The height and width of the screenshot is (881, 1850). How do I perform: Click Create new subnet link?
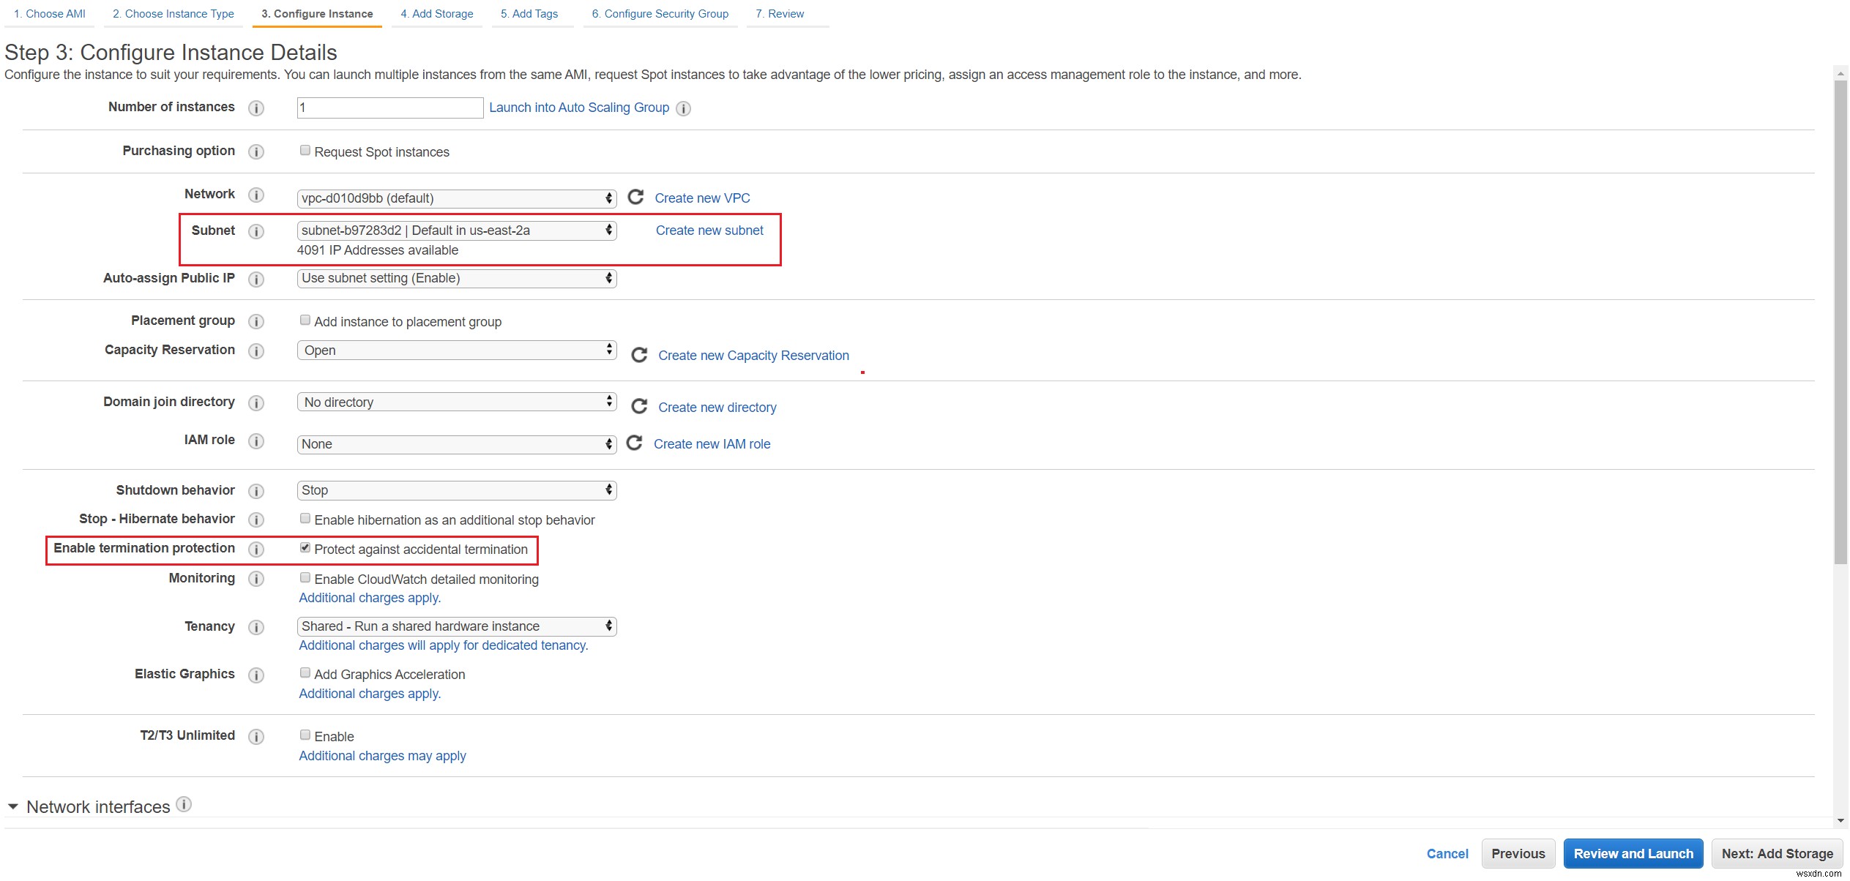coord(709,230)
